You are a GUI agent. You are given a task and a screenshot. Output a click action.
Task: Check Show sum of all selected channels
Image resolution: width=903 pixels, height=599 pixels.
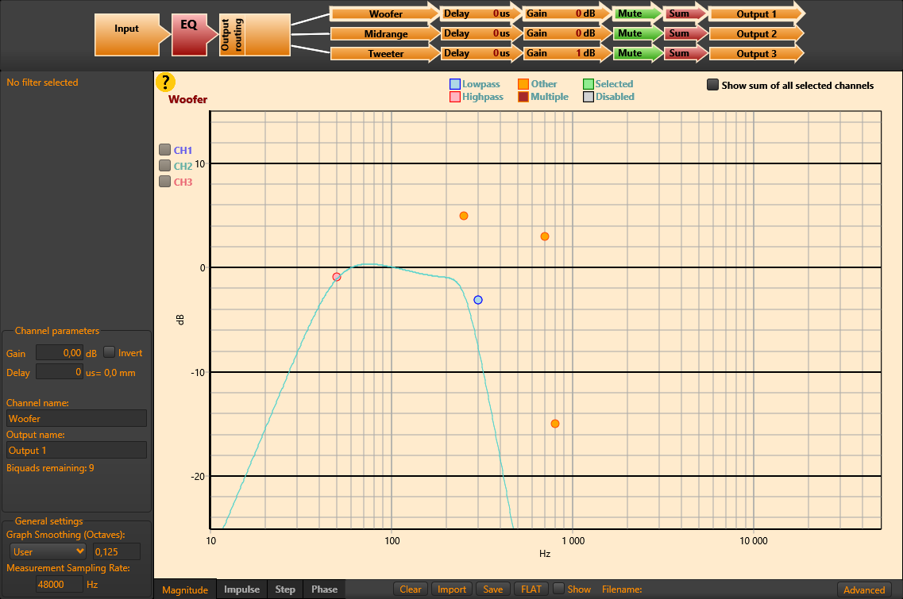[713, 85]
